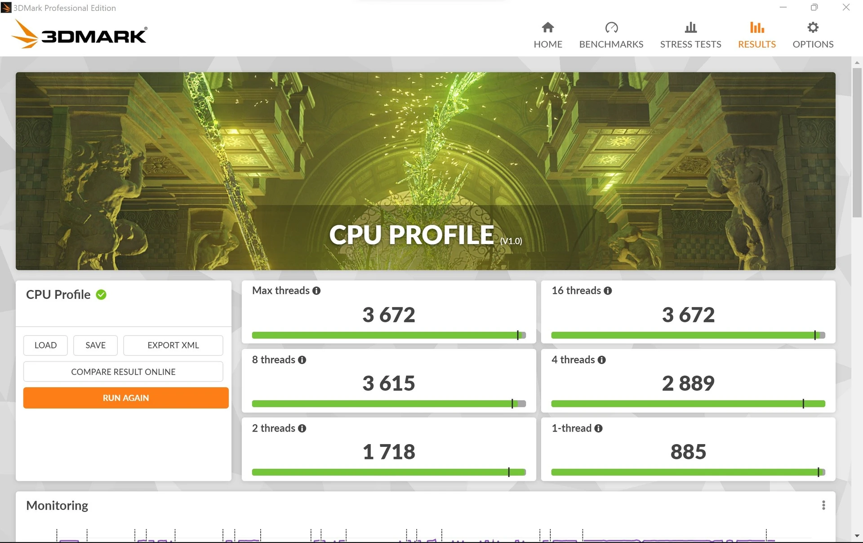Restore down the 3DMark window

point(814,7)
